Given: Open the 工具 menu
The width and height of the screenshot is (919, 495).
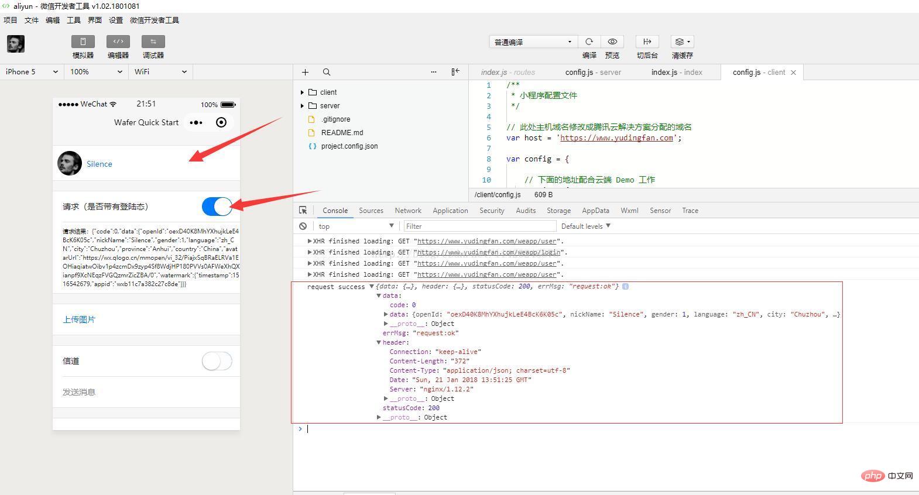Looking at the screenshot, I should tap(74, 20).
